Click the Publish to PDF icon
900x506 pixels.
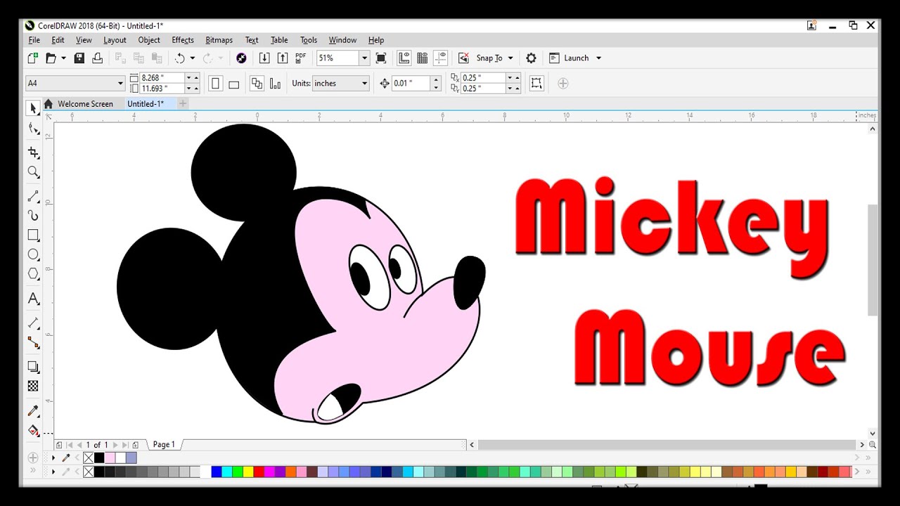click(x=301, y=58)
